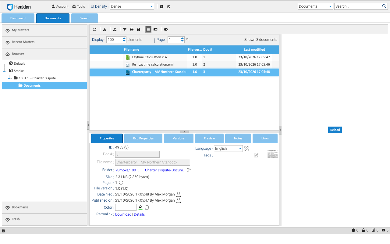The width and height of the screenshot is (390, 244).
Task: Sort by Last modified column header
Action: [254, 49]
